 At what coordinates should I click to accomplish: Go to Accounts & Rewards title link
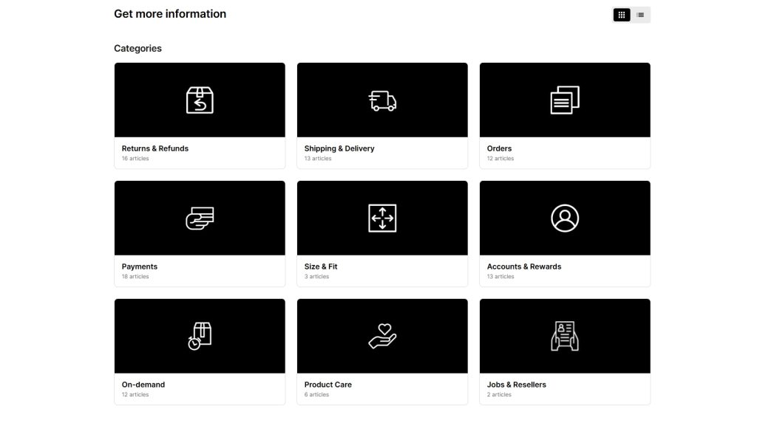524,266
